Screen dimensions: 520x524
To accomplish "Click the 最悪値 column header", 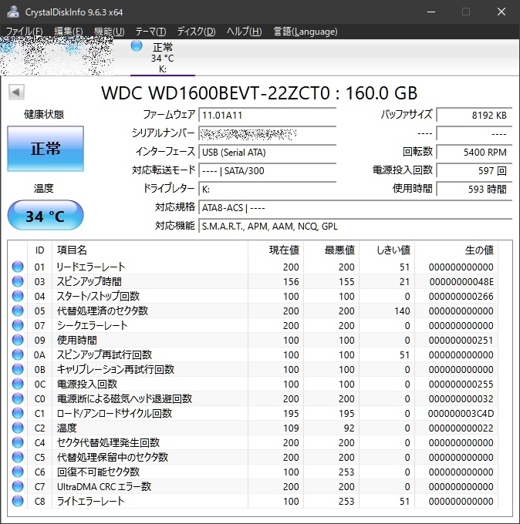I will (x=331, y=250).
